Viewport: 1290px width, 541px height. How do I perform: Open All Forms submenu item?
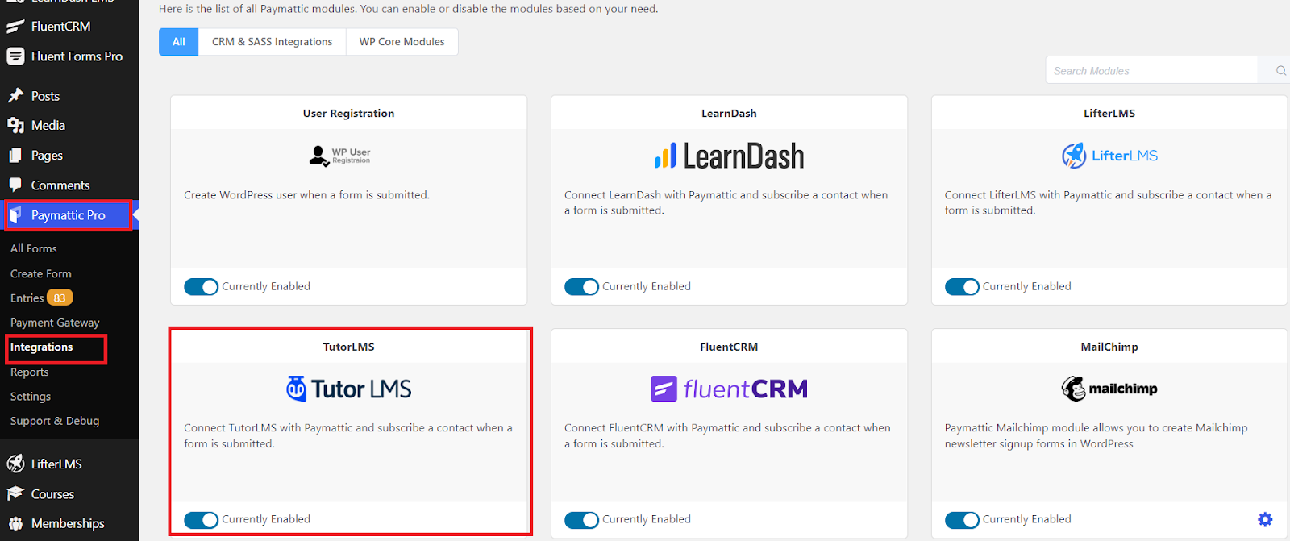click(34, 248)
